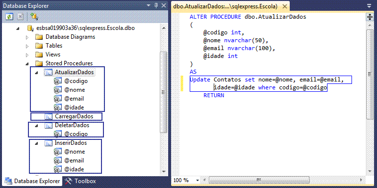
Task: Click the 'Update Contatos set' statement line
Action: 267,80
